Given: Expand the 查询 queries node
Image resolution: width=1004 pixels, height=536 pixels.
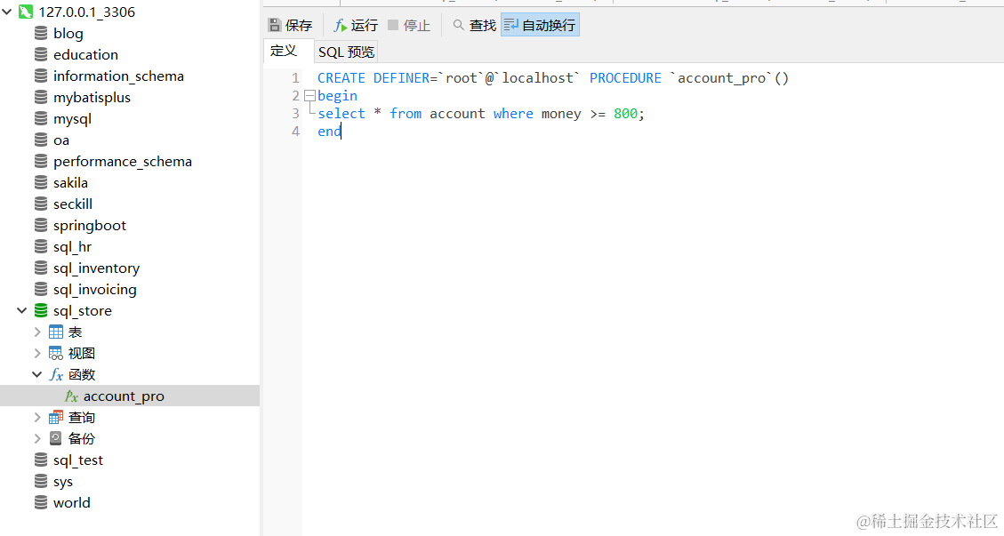Looking at the screenshot, I should [x=37, y=418].
